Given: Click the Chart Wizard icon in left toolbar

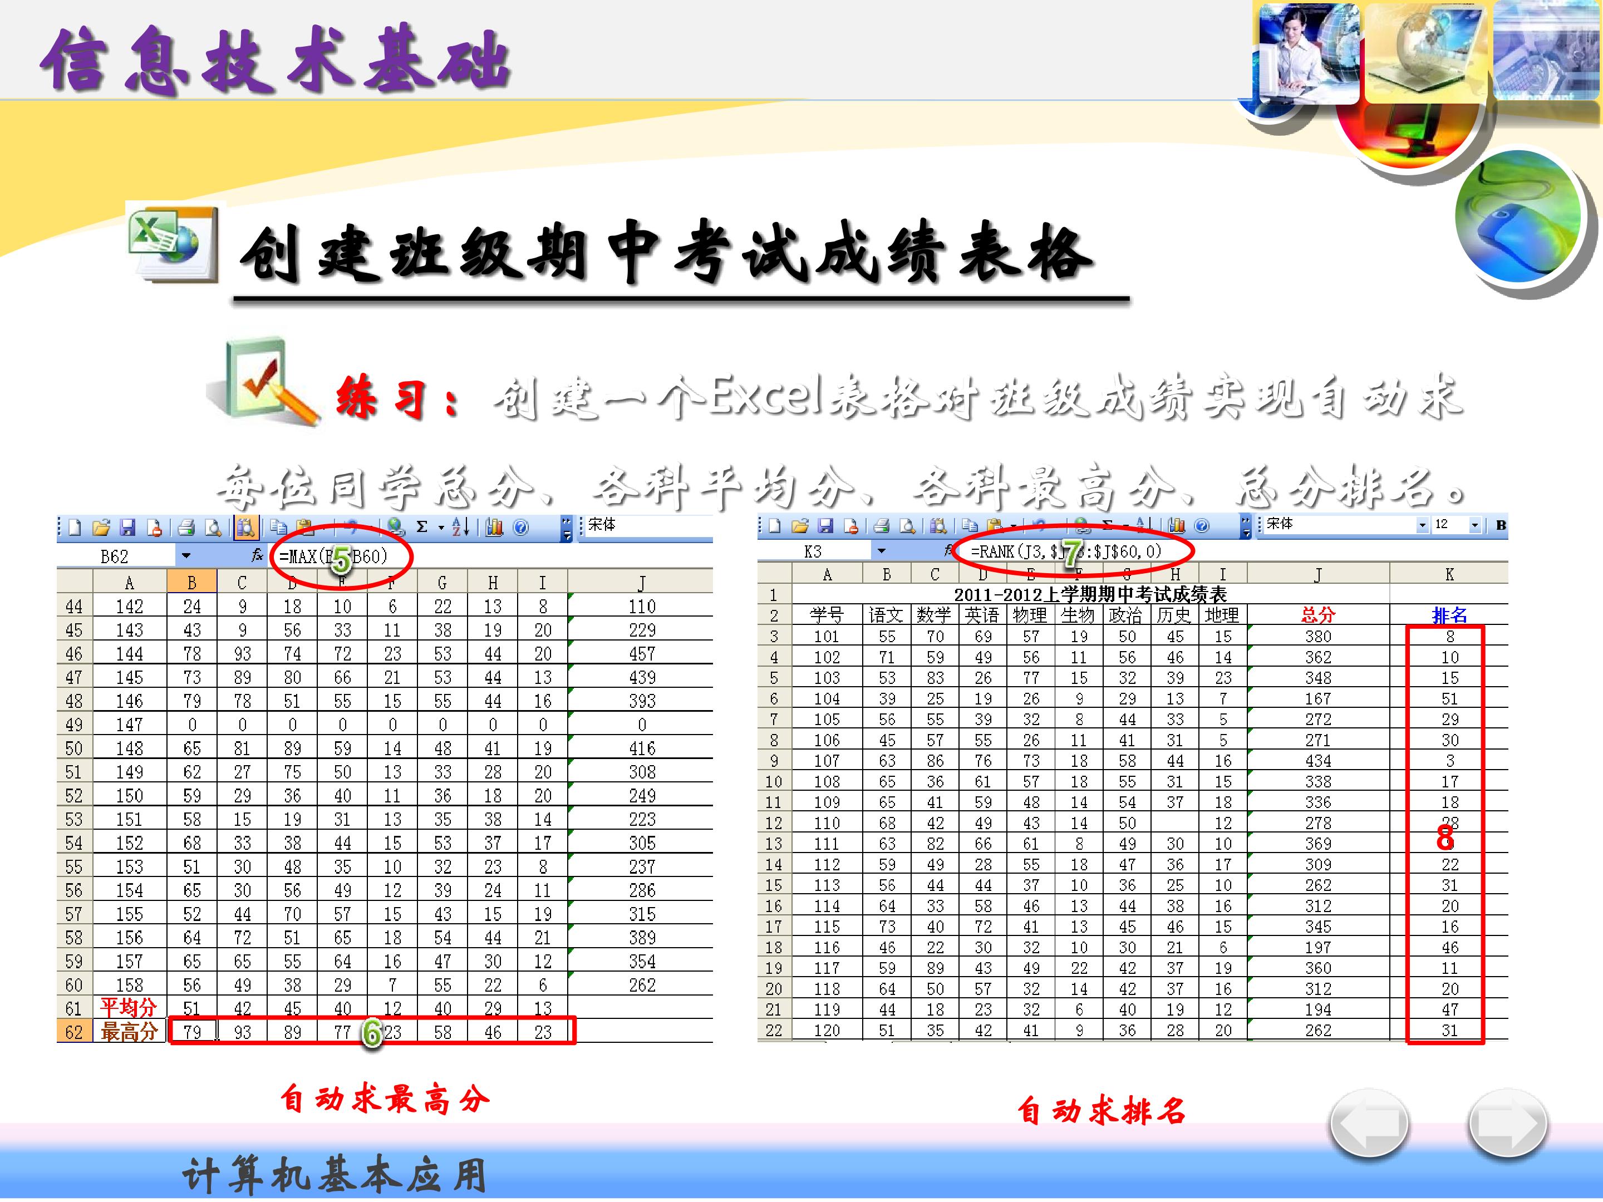Looking at the screenshot, I should (494, 528).
